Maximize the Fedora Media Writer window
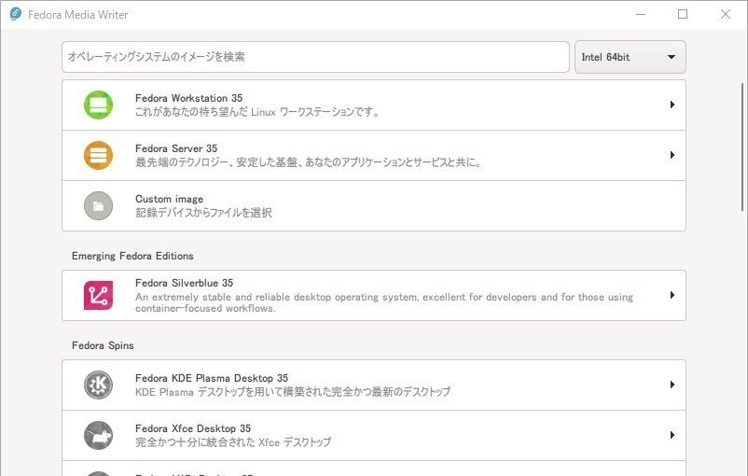The image size is (748, 476). tap(683, 14)
